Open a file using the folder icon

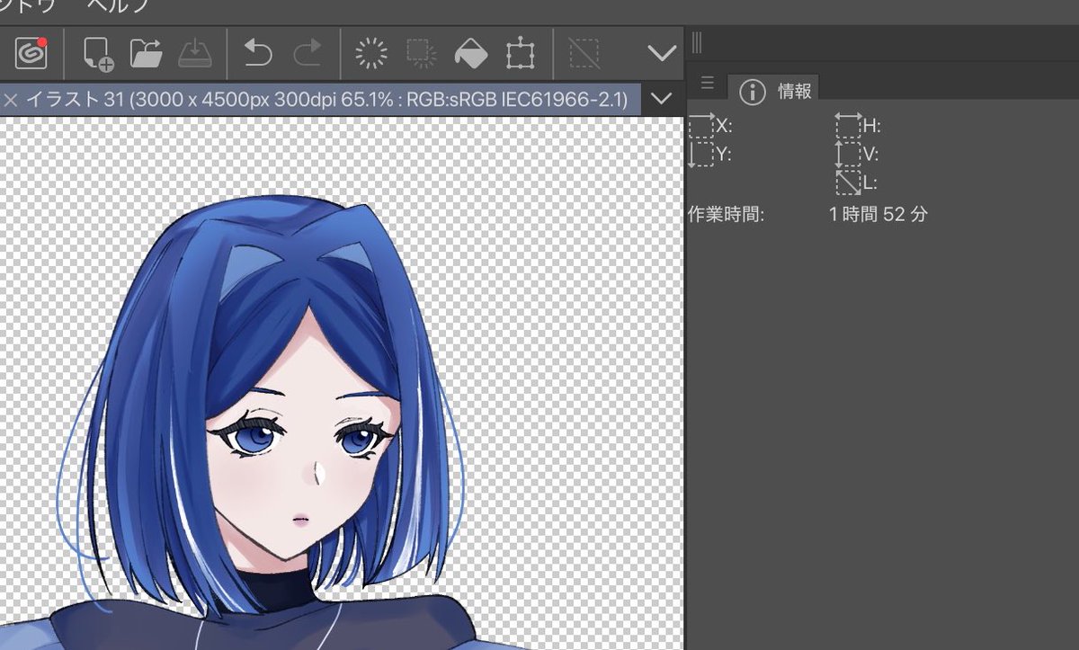(x=147, y=52)
